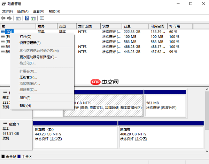Sort by the 可用空间 column header

(x=158, y=26)
